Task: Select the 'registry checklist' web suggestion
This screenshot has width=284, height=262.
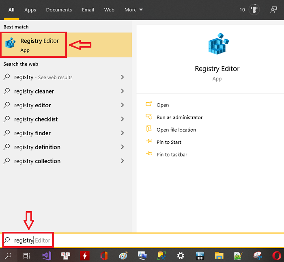Action: click(66, 119)
